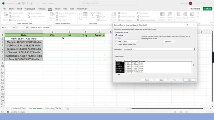Open the Ungroup dropdown in Outline
This screenshot has width=214, height=120.
click(x=185, y=20)
